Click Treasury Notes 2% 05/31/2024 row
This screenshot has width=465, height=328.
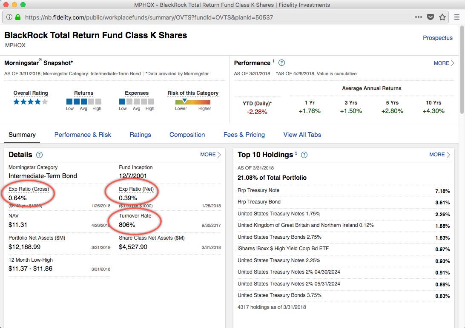click(x=343, y=284)
